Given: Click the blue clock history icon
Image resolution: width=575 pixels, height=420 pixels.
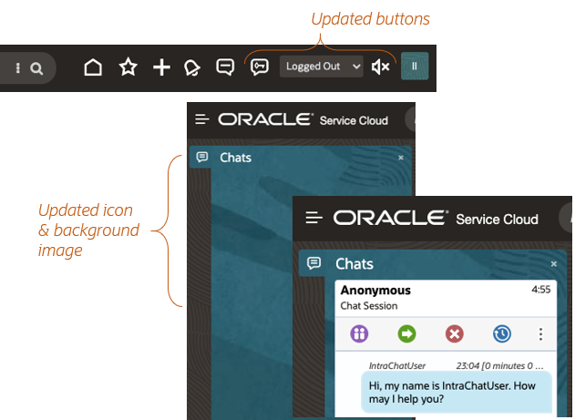Looking at the screenshot, I should (502, 333).
